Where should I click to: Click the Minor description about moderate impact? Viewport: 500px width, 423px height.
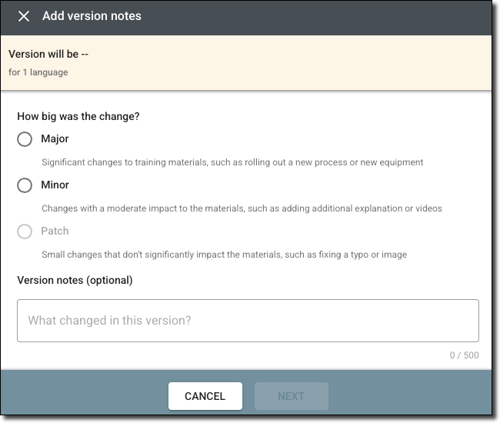point(242,208)
